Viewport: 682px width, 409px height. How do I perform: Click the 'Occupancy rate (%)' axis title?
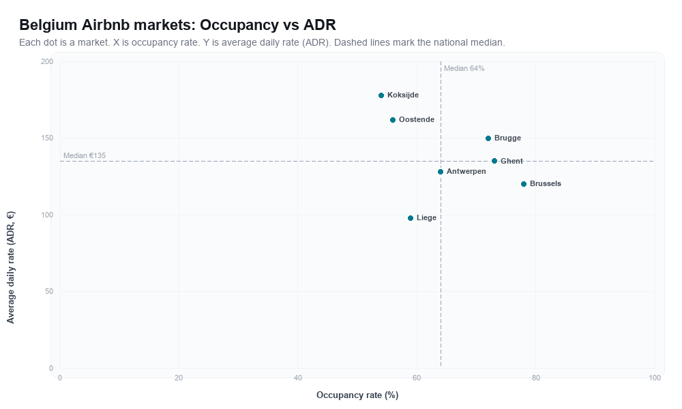click(357, 395)
